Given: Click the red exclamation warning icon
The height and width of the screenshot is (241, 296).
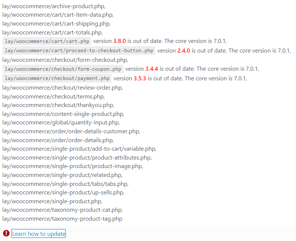Looking at the screenshot, I should pyautogui.click(x=6, y=233).
